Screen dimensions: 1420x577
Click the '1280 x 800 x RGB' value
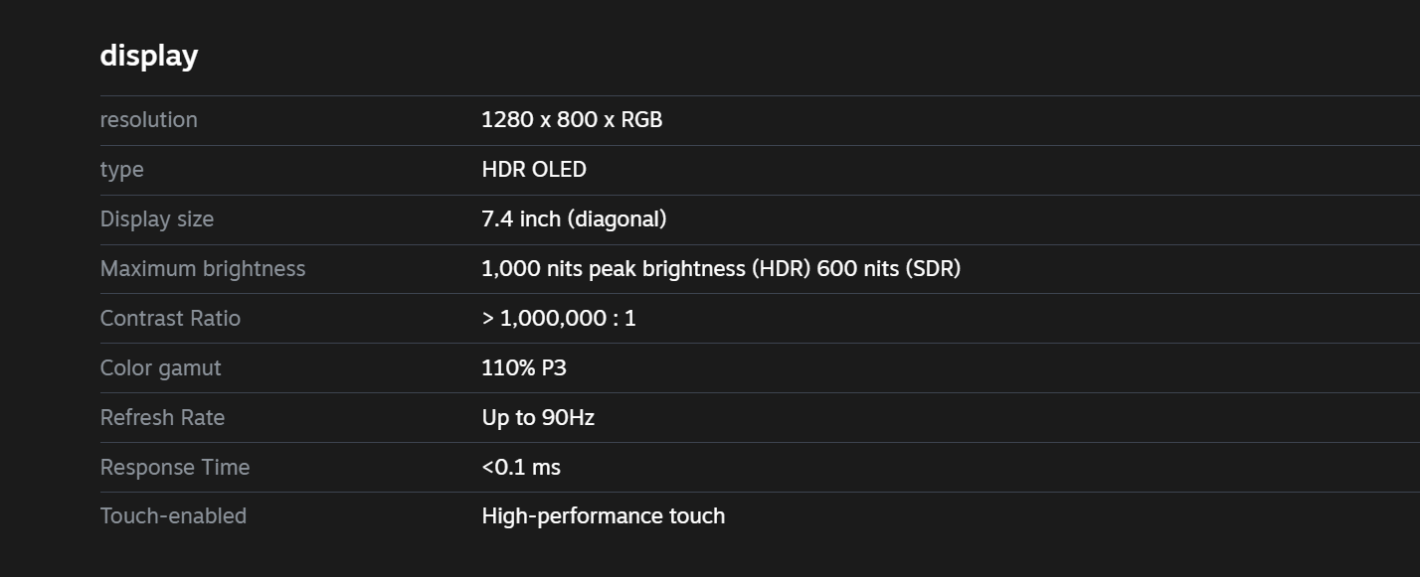tap(572, 120)
